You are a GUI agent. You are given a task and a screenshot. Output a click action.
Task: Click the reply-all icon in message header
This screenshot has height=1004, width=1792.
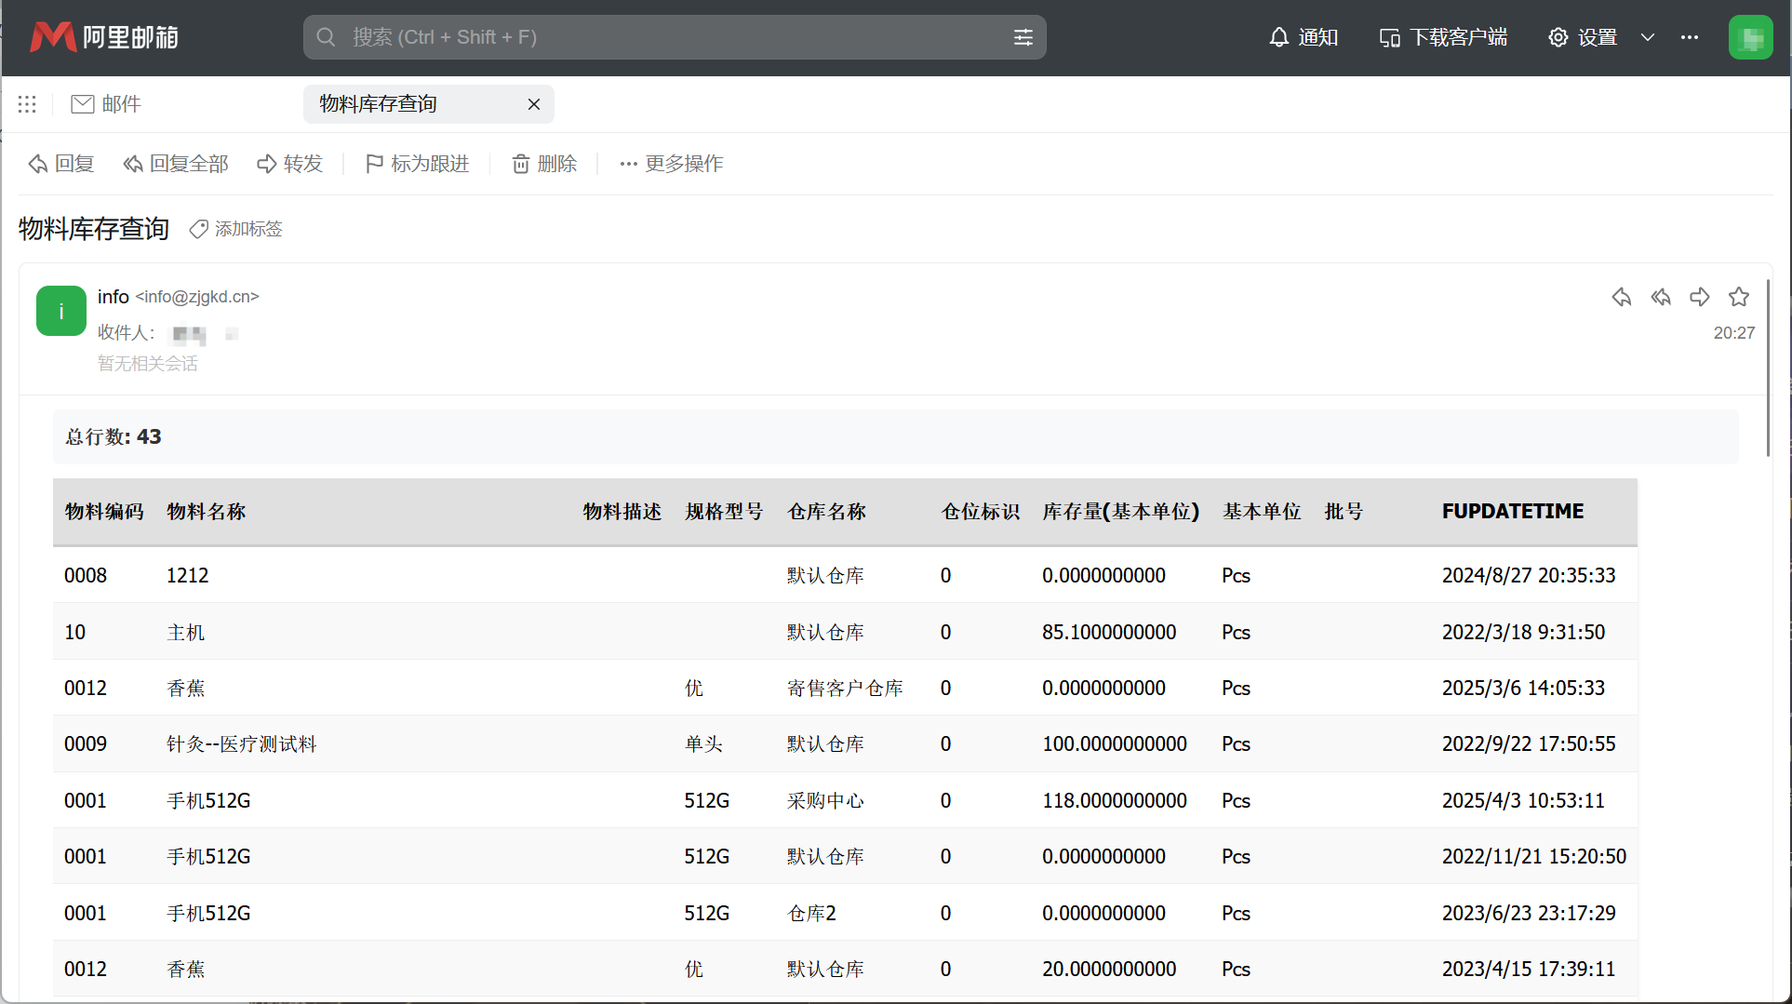(x=1661, y=297)
